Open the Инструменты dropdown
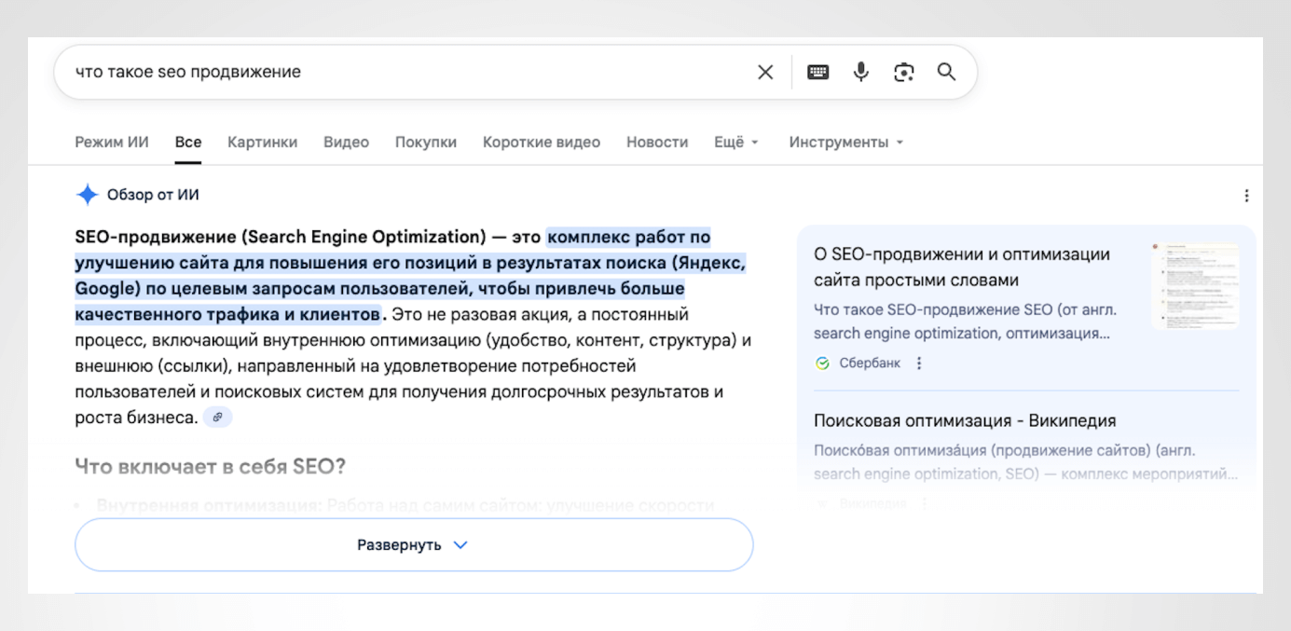The width and height of the screenshot is (1291, 631). [x=840, y=142]
